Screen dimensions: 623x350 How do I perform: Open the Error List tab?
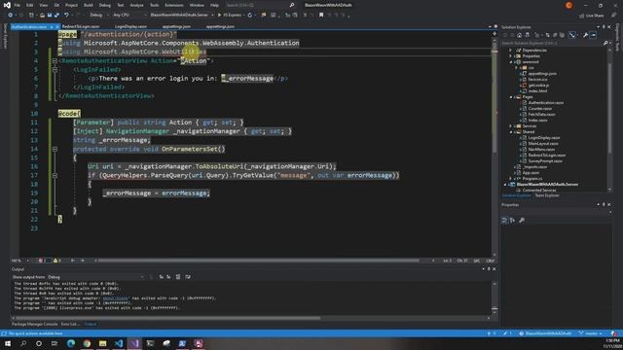(69, 324)
